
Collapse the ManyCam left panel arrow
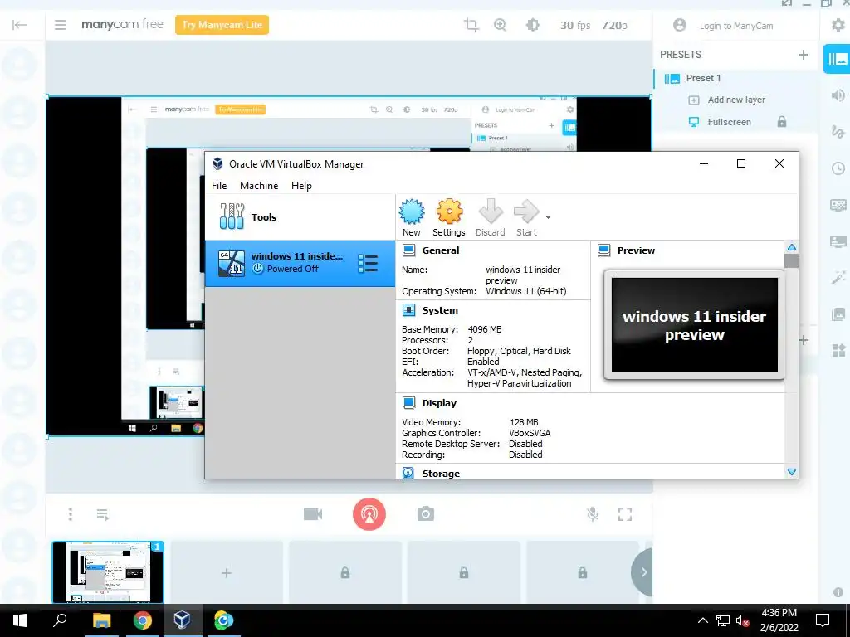coord(20,25)
